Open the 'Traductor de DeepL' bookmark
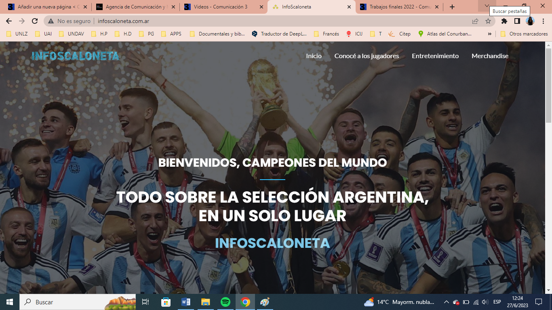 (279, 34)
